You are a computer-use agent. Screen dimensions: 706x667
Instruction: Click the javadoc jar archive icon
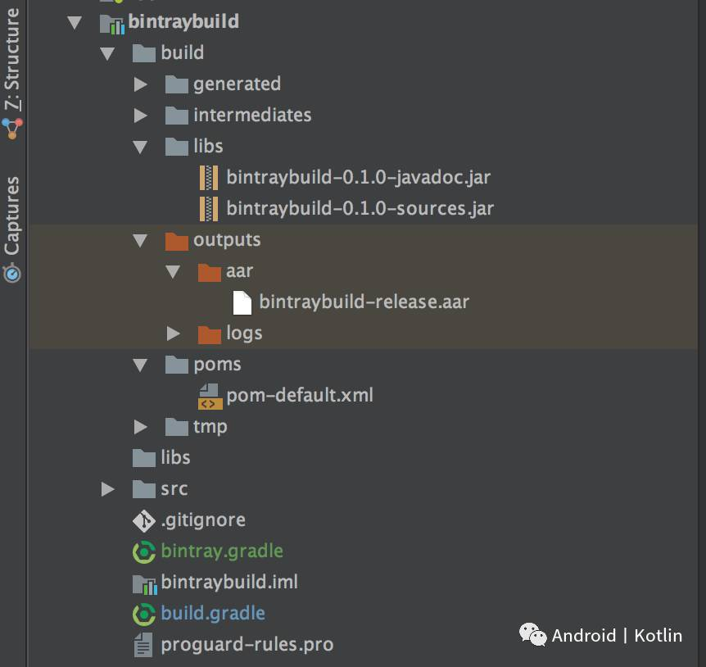click(x=210, y=177)
